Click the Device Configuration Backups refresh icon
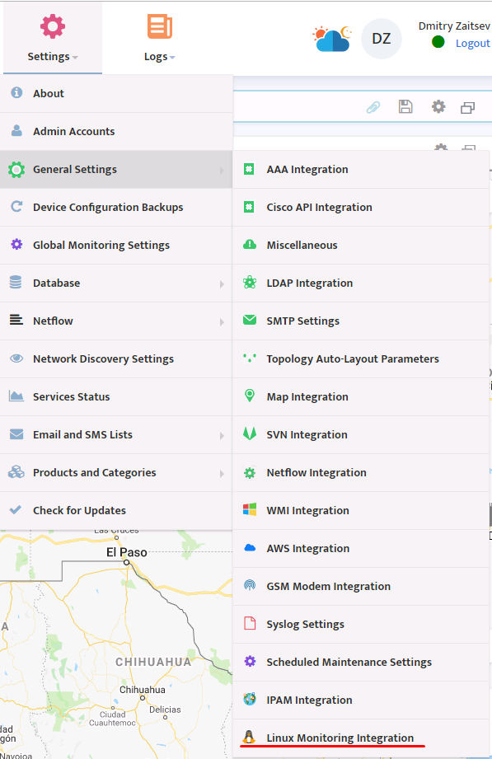This screenshot has height=759, width=492. [16, 206]
